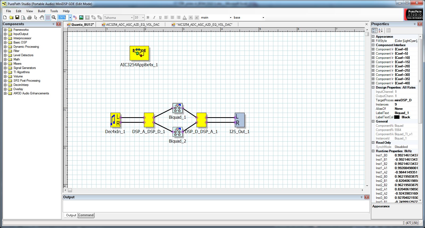Switch to the AIC3254_ADC_AGC_A2D_EQ_VOL_DAC tab
Image resolution: width=425 pixels, height=228 pixels.
pyautogui.click(x=131, y=25)
